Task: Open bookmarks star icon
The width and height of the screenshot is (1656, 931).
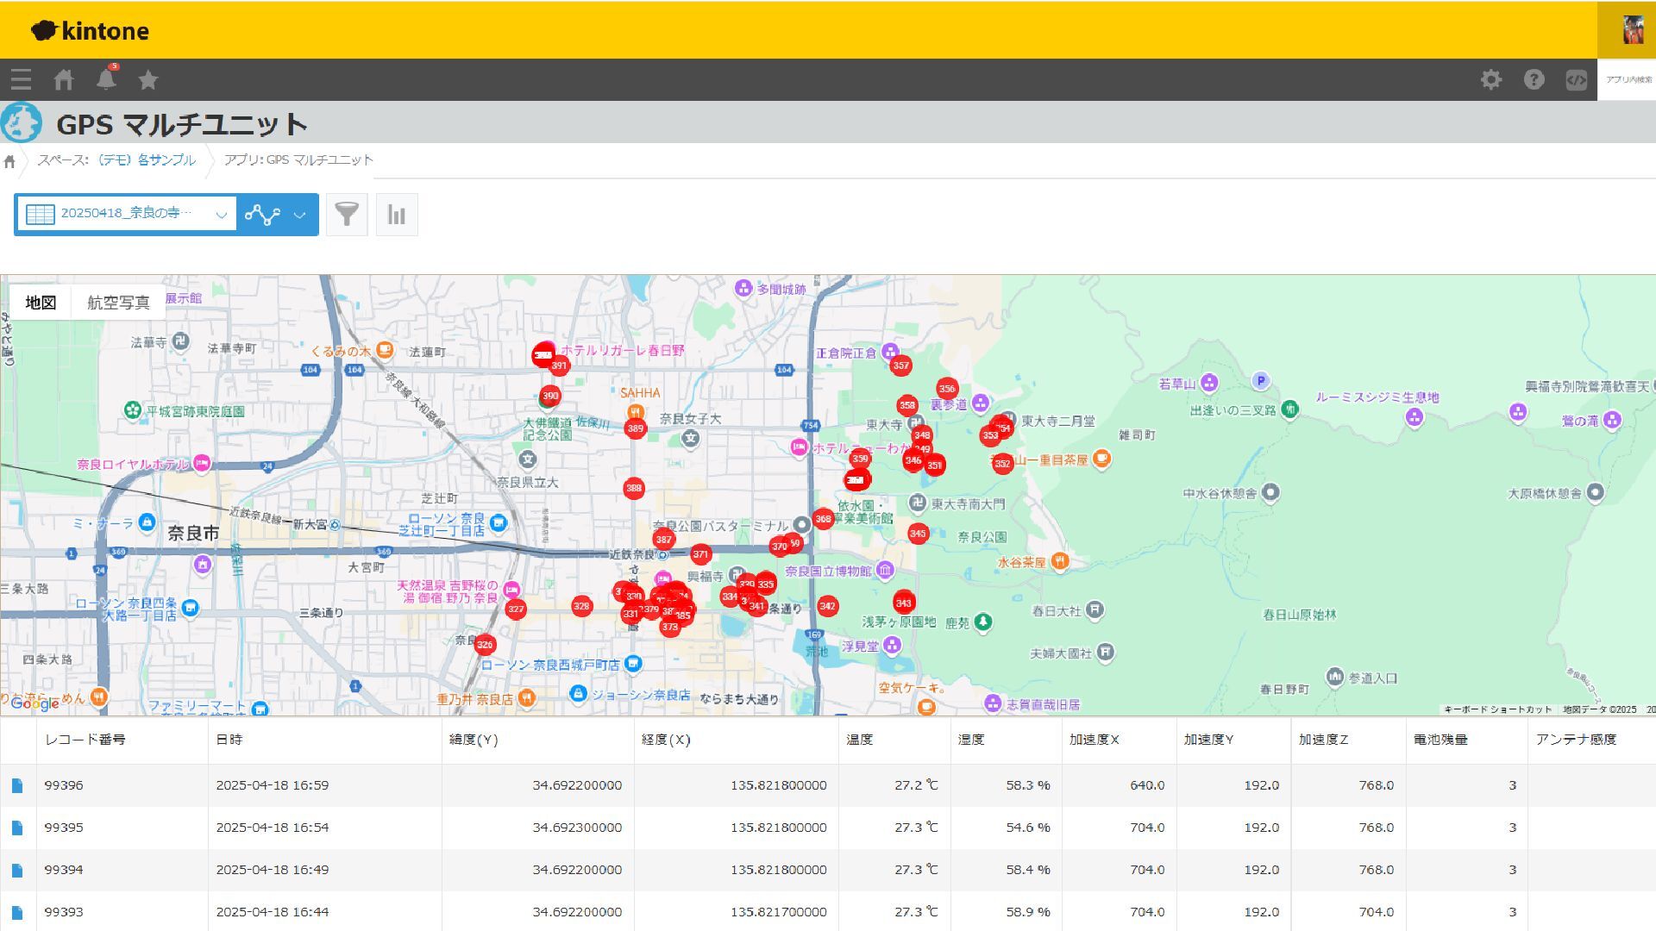Action: (148, 80)
